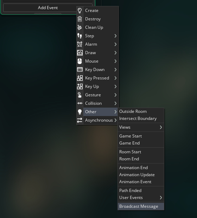Choose the Create event
197x218 pixels.
(97, 11)
